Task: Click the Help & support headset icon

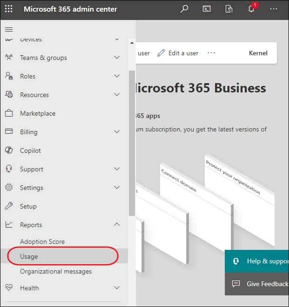Action: [x=236, y=261]
